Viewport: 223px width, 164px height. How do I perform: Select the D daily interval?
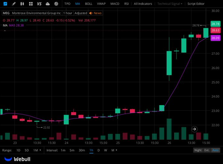(99, 150)
